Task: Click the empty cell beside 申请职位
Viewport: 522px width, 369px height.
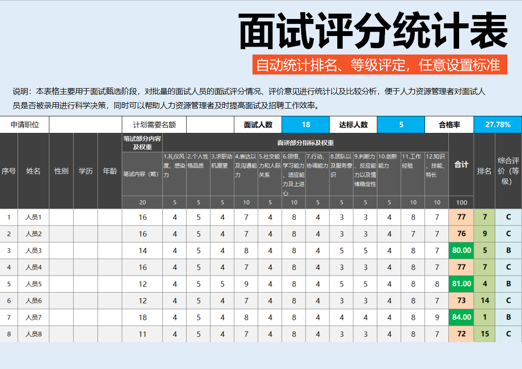Action: coord(85,125)
